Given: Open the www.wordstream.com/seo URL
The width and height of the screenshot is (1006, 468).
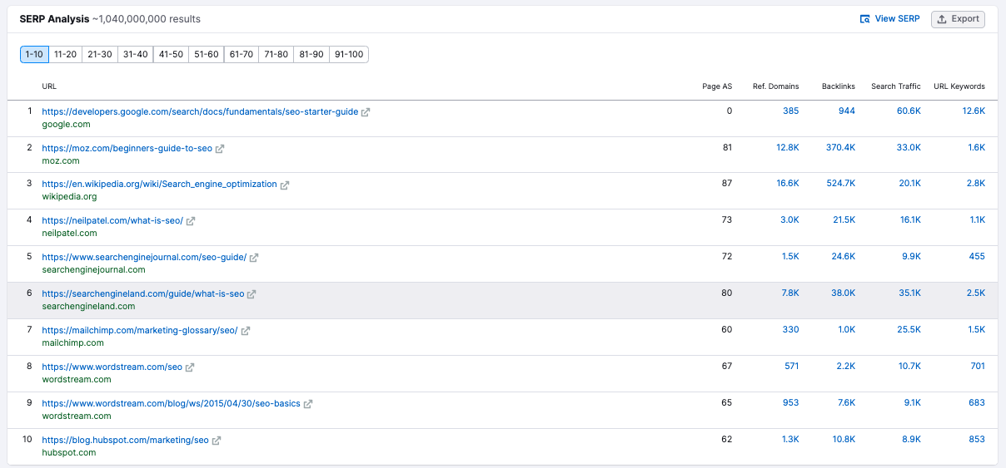Looking at the screenshot, I should pyautogui.click(x=112, y=367).
